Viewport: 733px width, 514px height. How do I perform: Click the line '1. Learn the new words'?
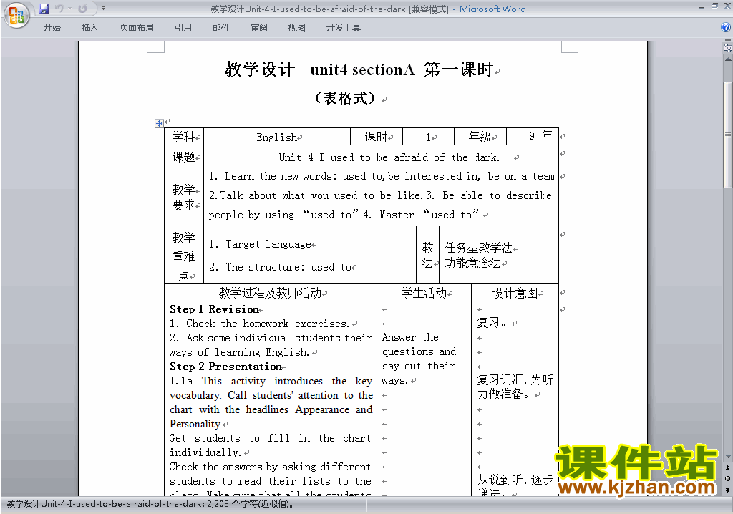click(381, 176)
